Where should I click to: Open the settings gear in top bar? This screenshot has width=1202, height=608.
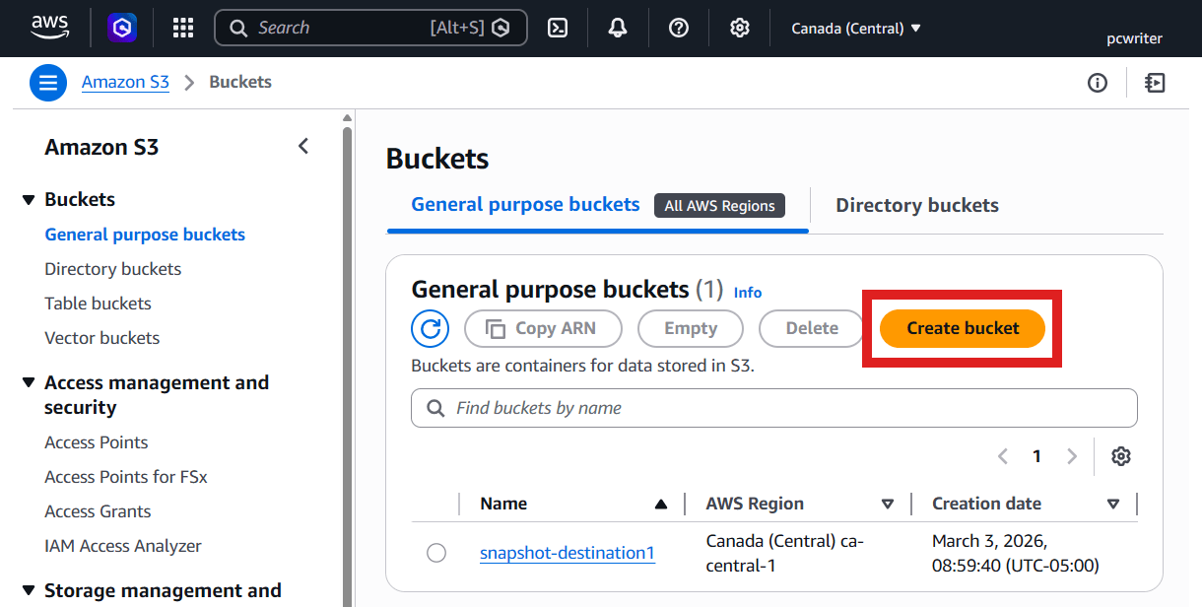(x=740, y=28)
